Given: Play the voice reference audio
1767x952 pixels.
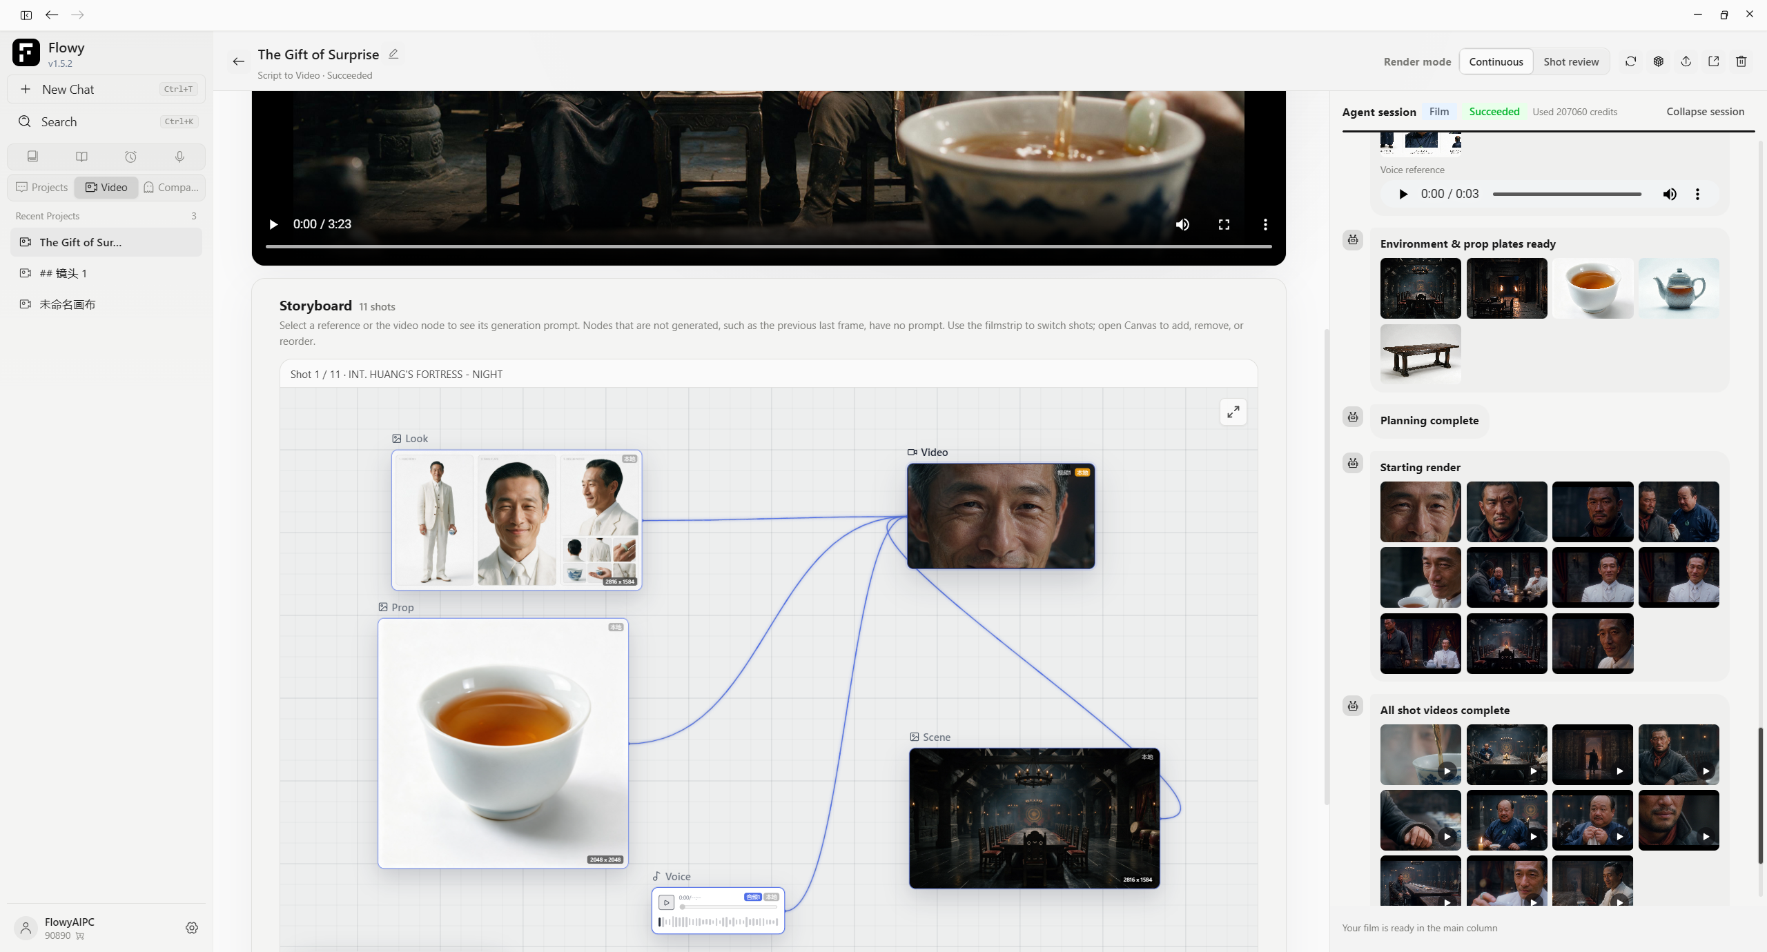Looking at the screenshot, I should coord(1403,194).
